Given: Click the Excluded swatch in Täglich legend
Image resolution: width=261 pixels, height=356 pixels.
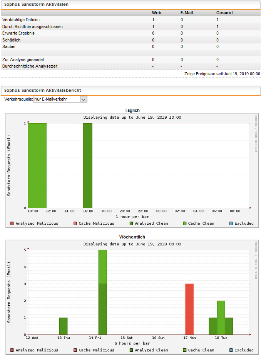Looking at the screenshot, I should (231, 224).
